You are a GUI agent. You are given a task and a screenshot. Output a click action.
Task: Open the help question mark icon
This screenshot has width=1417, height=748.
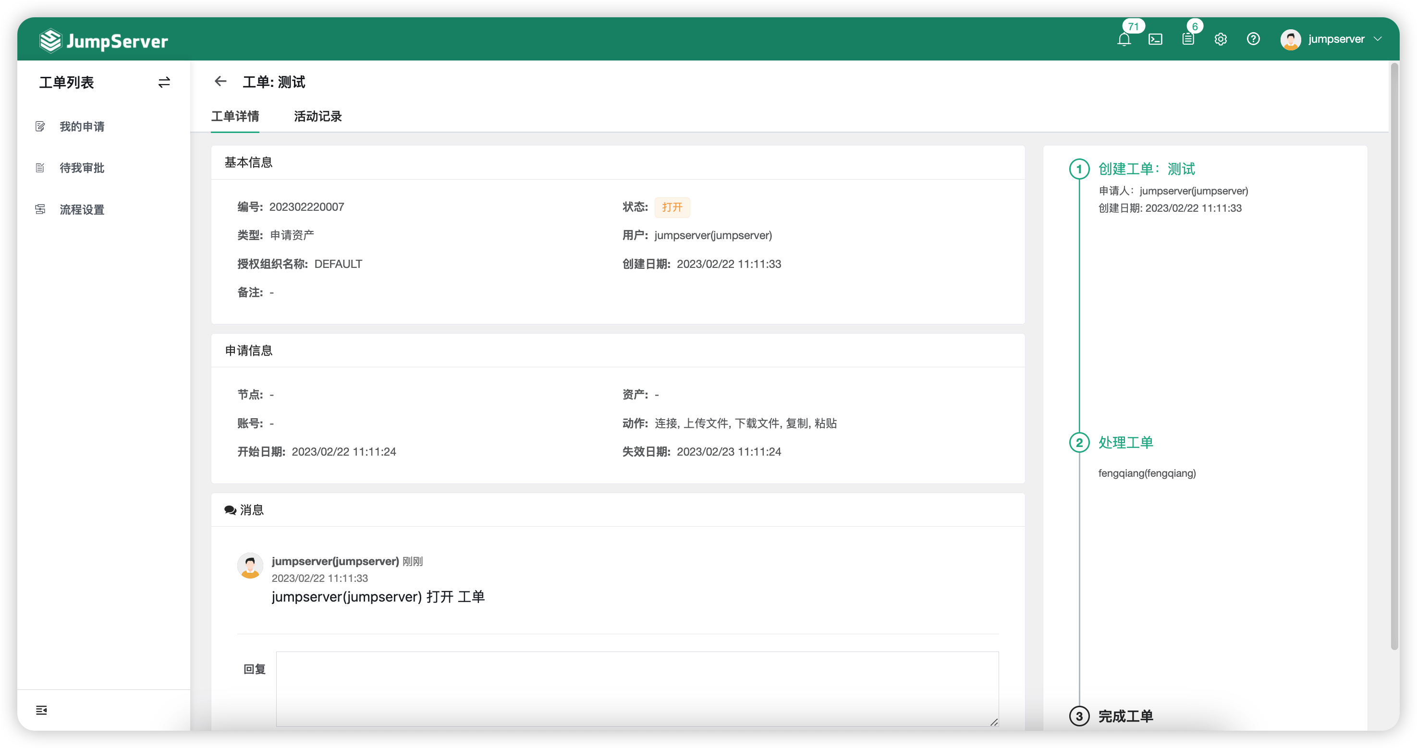click(x=1253, y=39)
